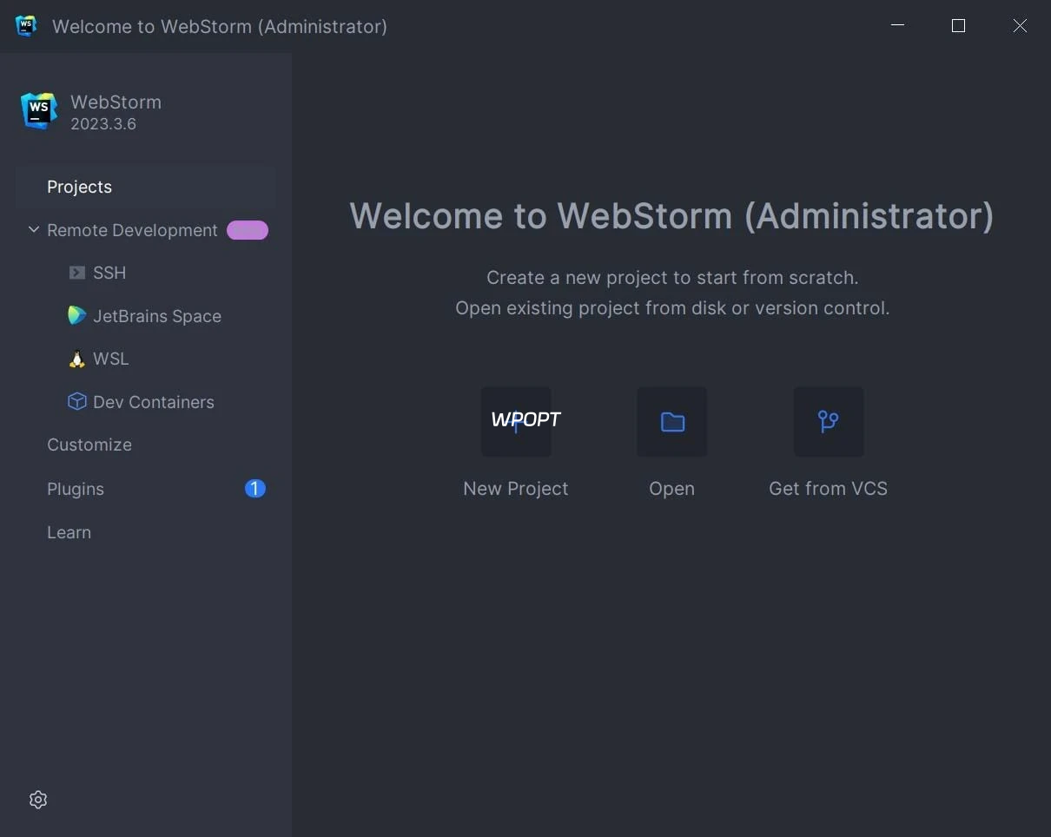Select JetBrains Space option
Image resolution: width=1051 pixels, height=837 pixels.
pos(157,316)
